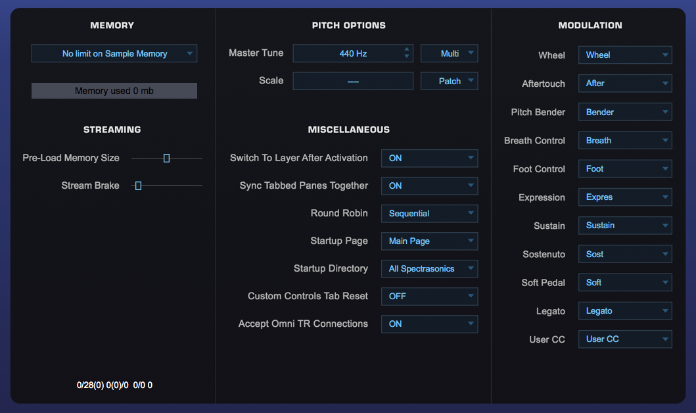Click the Sostenuto label
Image resolution: width=696 pixels, height=413 pixels.
544,255
